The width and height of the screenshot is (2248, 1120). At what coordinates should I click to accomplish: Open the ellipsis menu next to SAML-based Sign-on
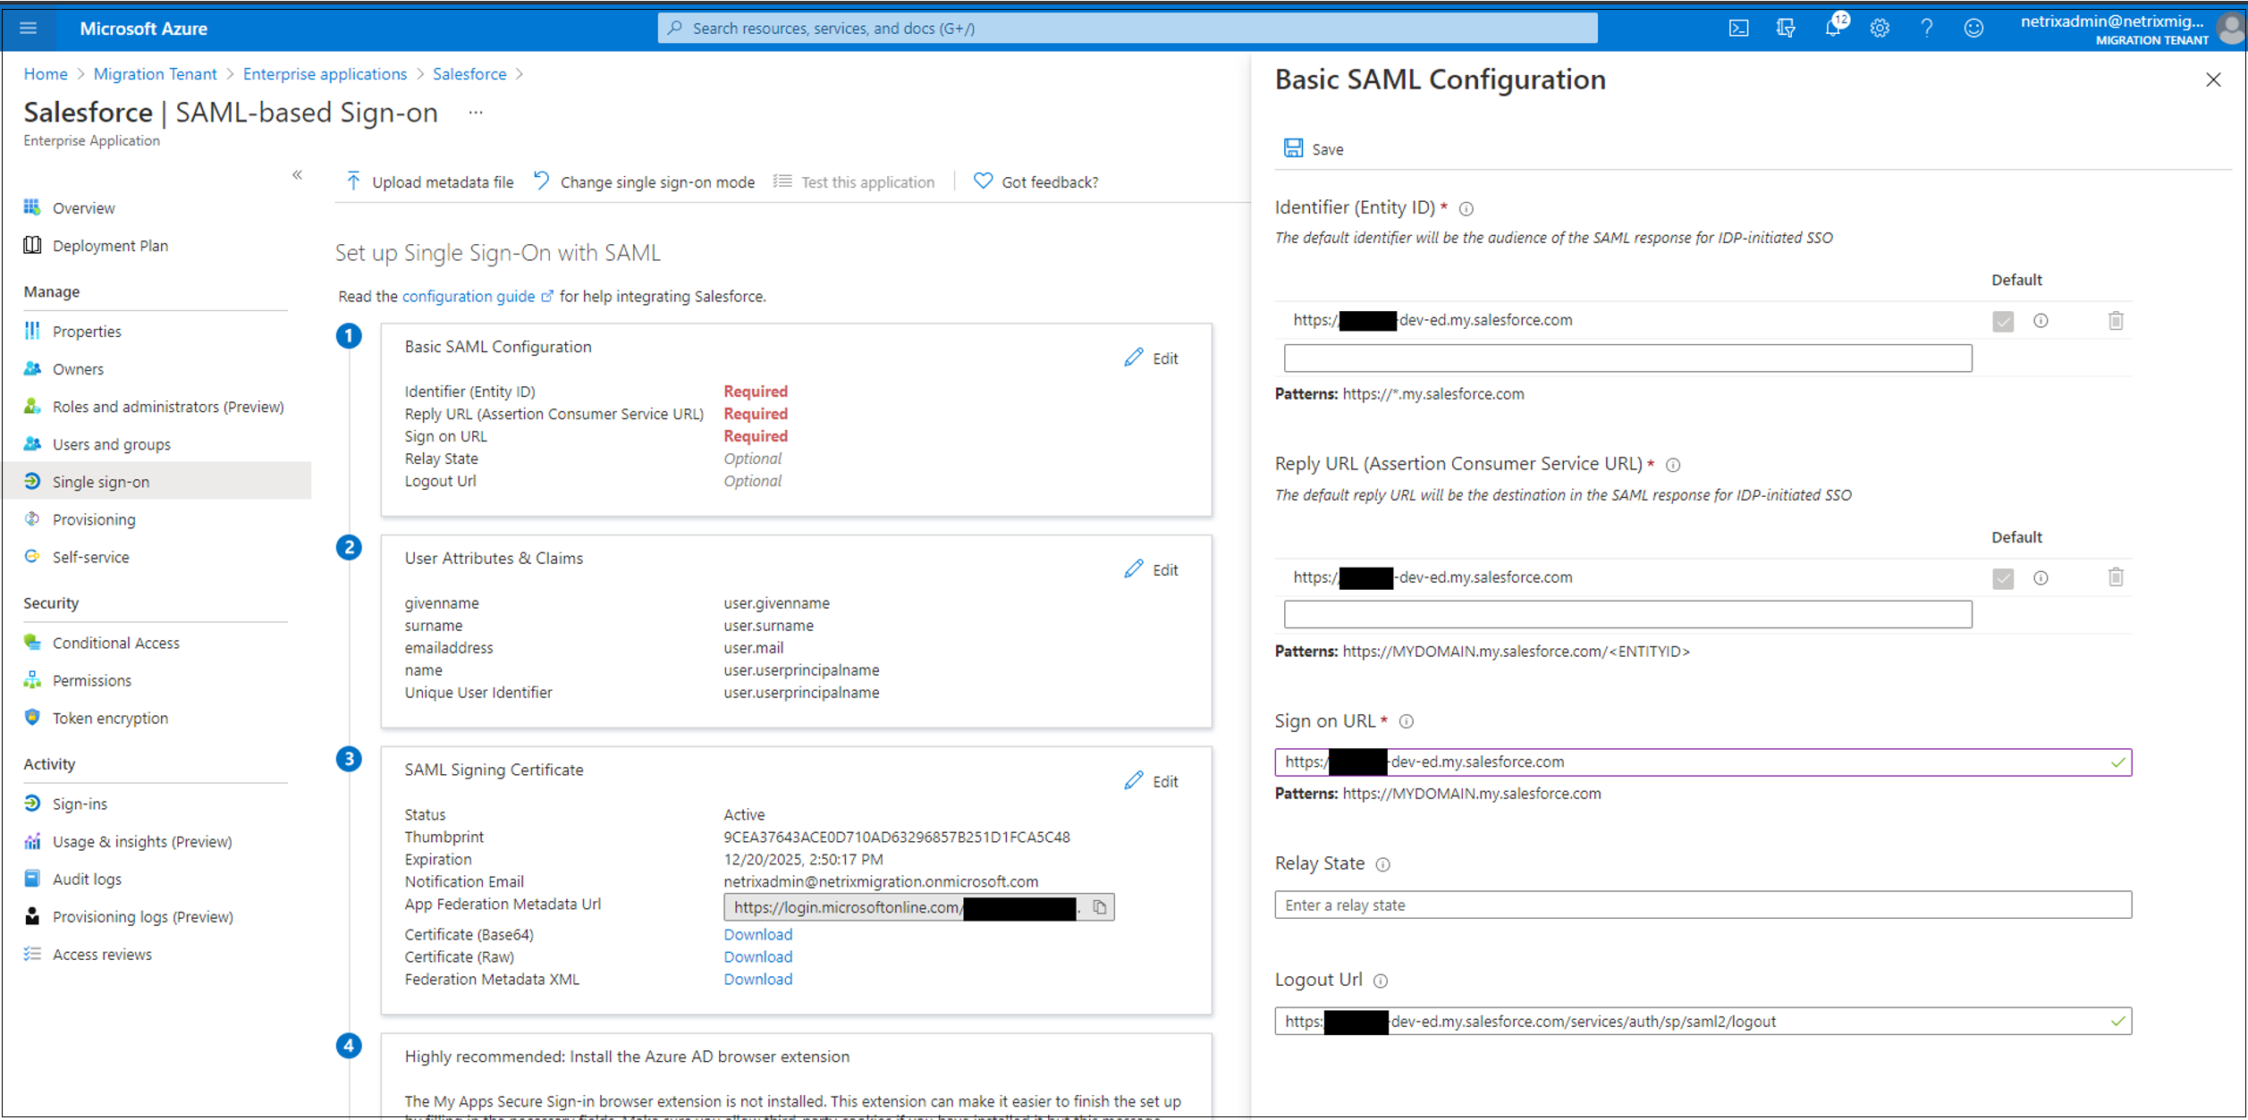coord(476,113)
